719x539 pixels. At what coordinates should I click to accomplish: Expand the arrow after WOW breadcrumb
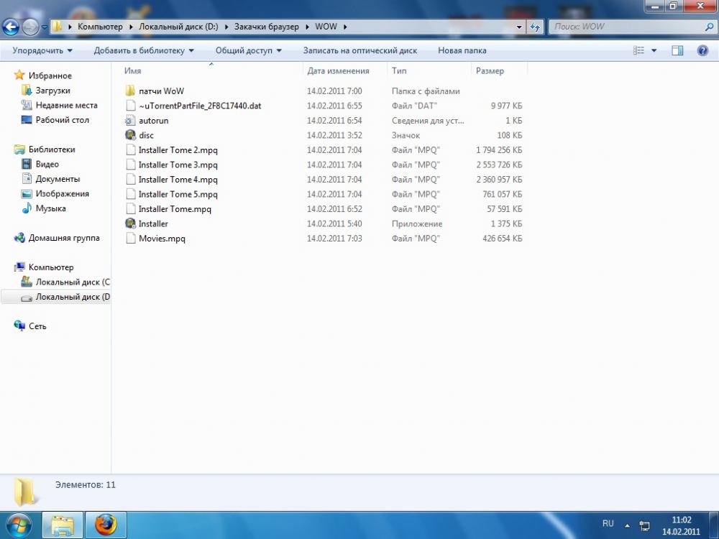click(x=345, y=27)
